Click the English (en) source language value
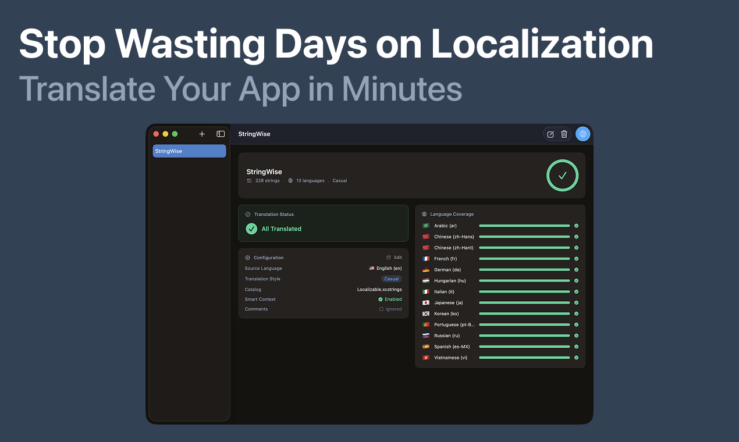 389,269
